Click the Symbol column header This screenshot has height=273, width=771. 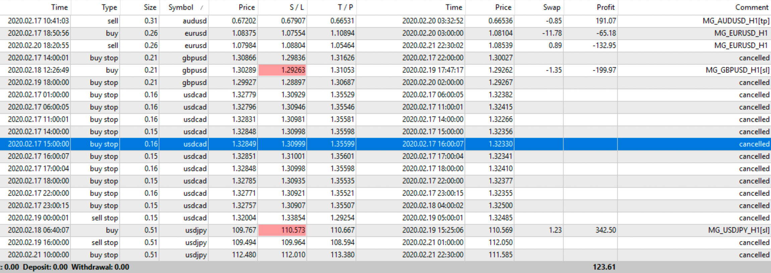(181, 7)
